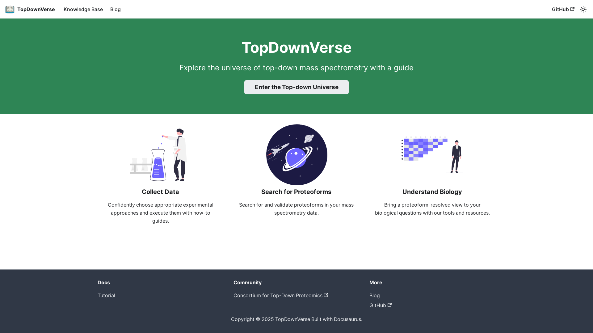Viewport: 593px width, 333px height.
Task: Click the Search for Proteoforms heading
Action: click(296, 192)
